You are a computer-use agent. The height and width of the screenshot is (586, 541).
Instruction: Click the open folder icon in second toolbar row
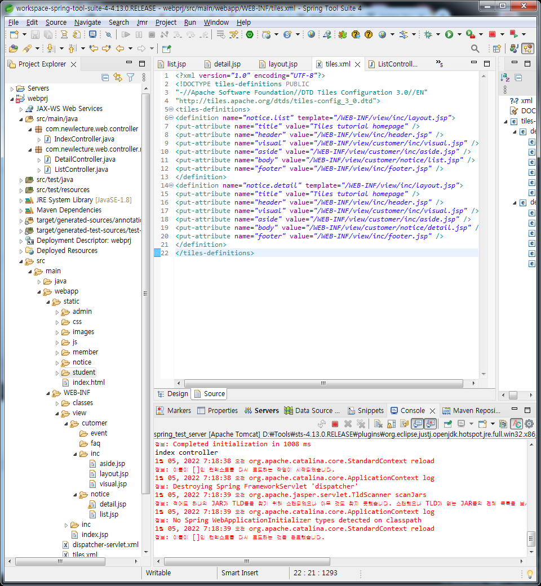(x=14, y=48)
